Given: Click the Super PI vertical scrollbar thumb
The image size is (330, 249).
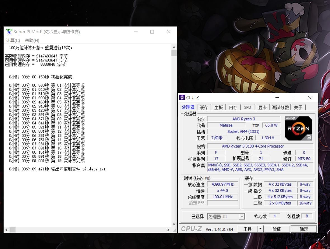Looking at the screenshot, I should click(174, 53).
